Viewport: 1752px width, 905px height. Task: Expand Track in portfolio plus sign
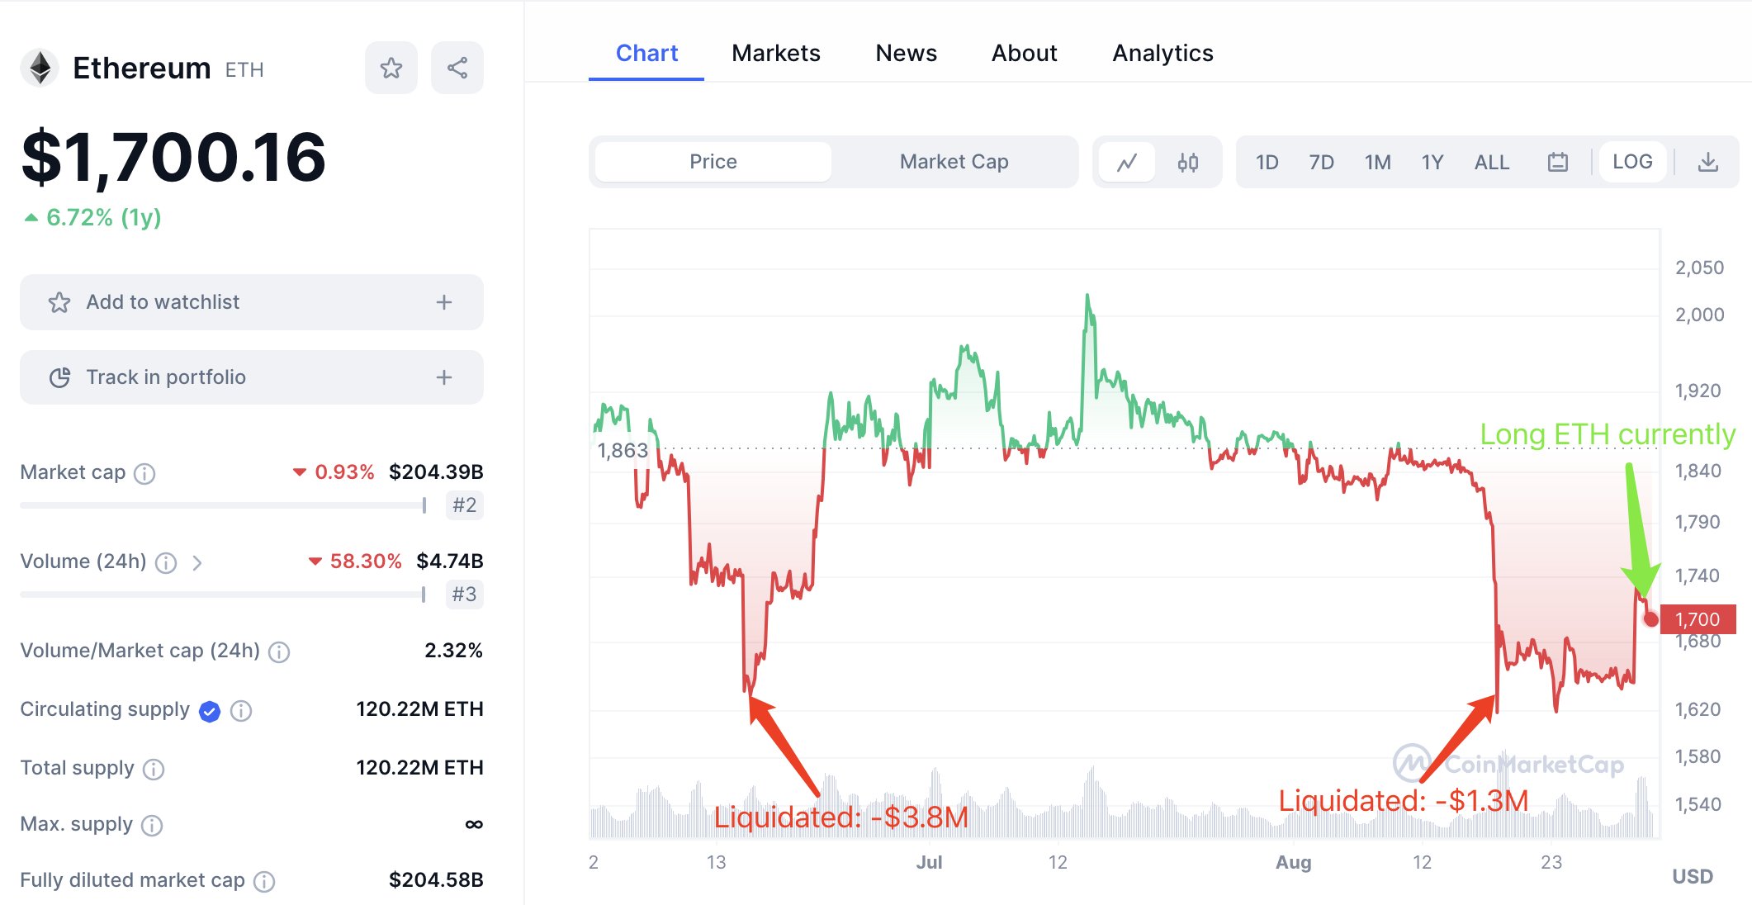coord(444,377)
